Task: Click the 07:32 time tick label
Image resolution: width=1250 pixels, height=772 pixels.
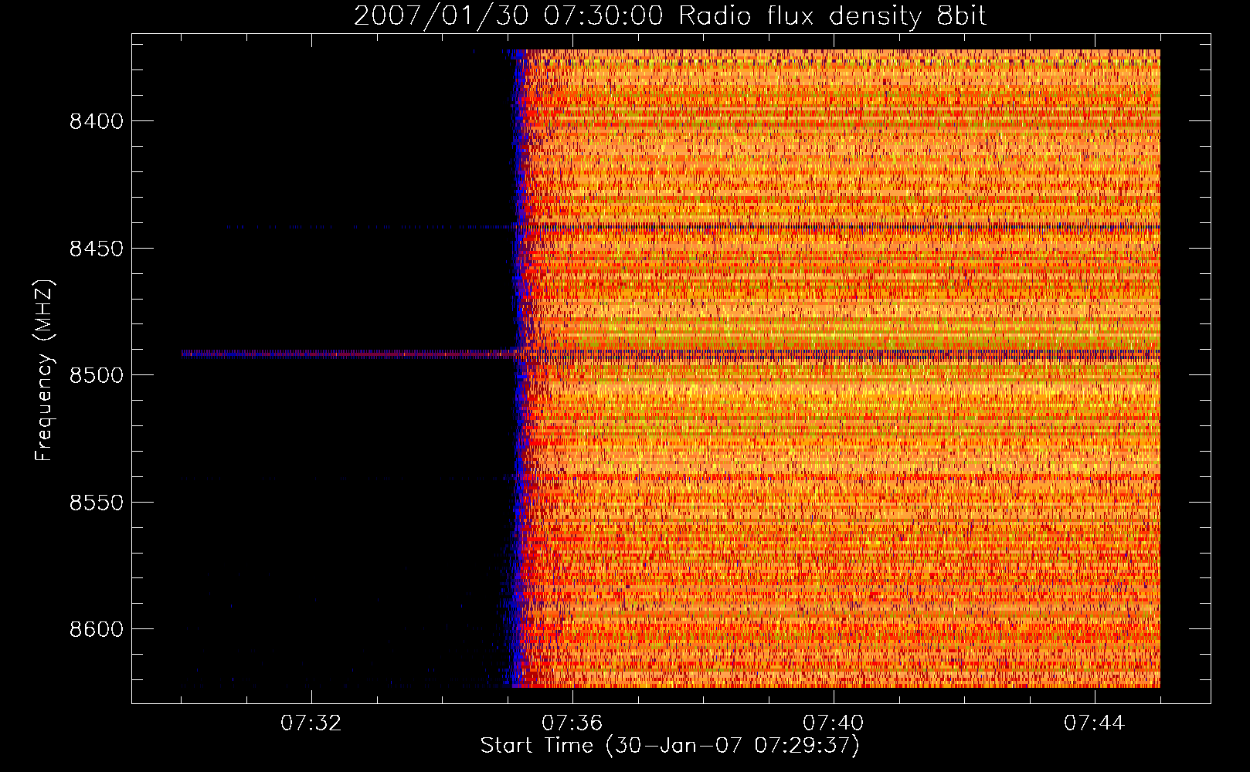Action: (311, 723)
